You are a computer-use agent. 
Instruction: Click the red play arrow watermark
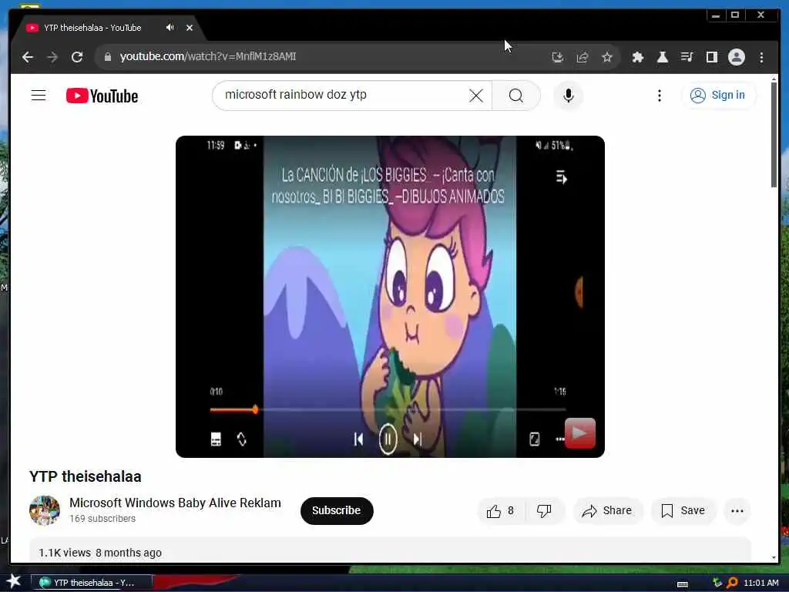[580, 433]
